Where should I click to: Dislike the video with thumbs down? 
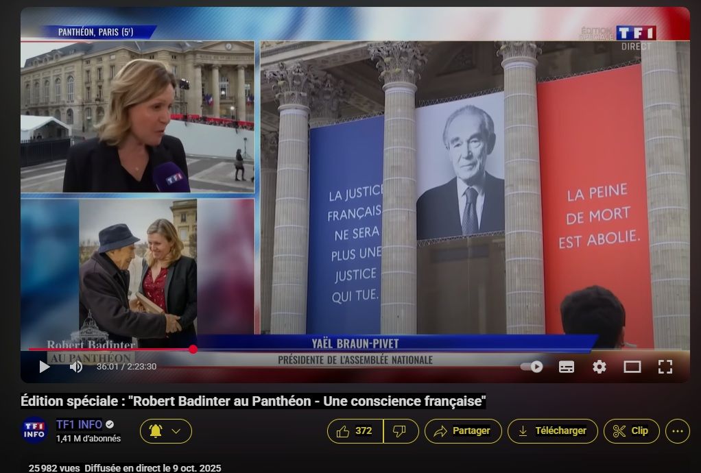pos(400,431)
